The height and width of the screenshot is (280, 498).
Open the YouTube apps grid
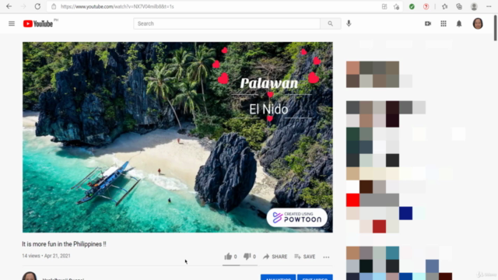click(x=444, y=23)
